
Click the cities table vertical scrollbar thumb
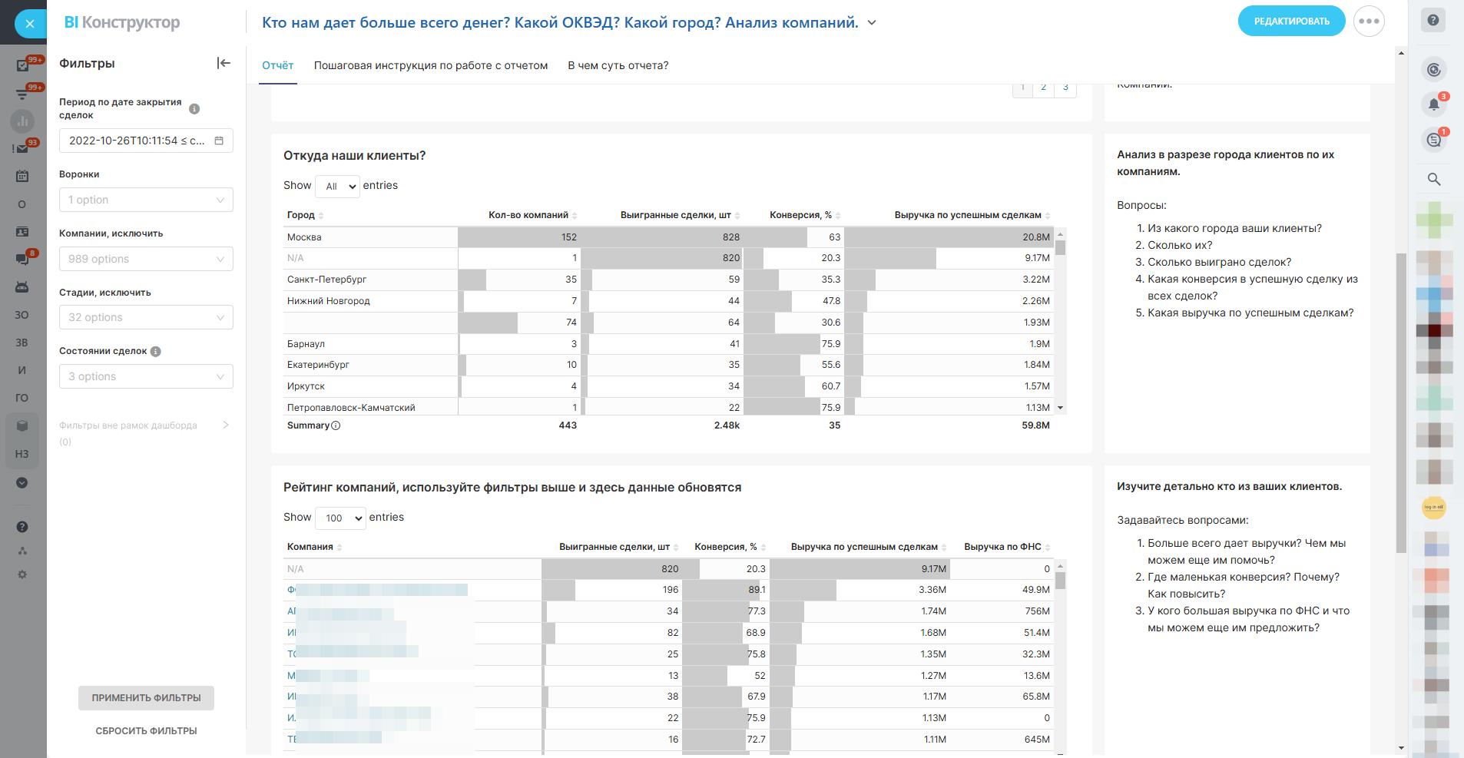[1061, 247]
